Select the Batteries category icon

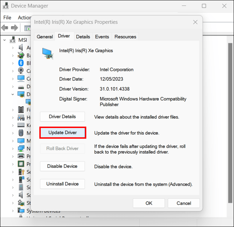21,55
